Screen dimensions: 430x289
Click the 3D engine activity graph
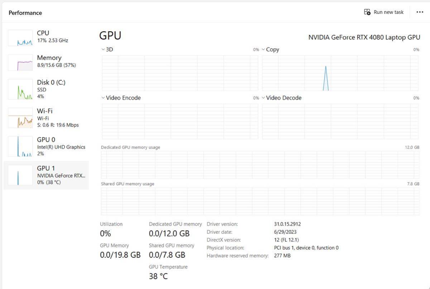coord(180,73)
